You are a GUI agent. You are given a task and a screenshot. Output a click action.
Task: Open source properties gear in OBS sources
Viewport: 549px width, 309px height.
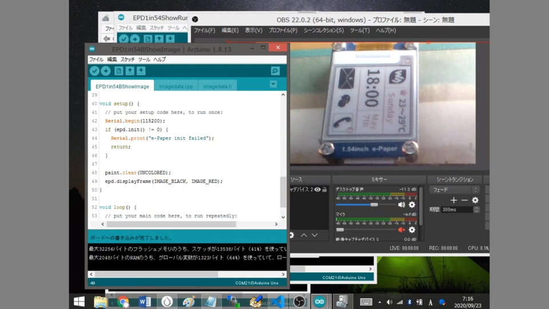point(292,235)
